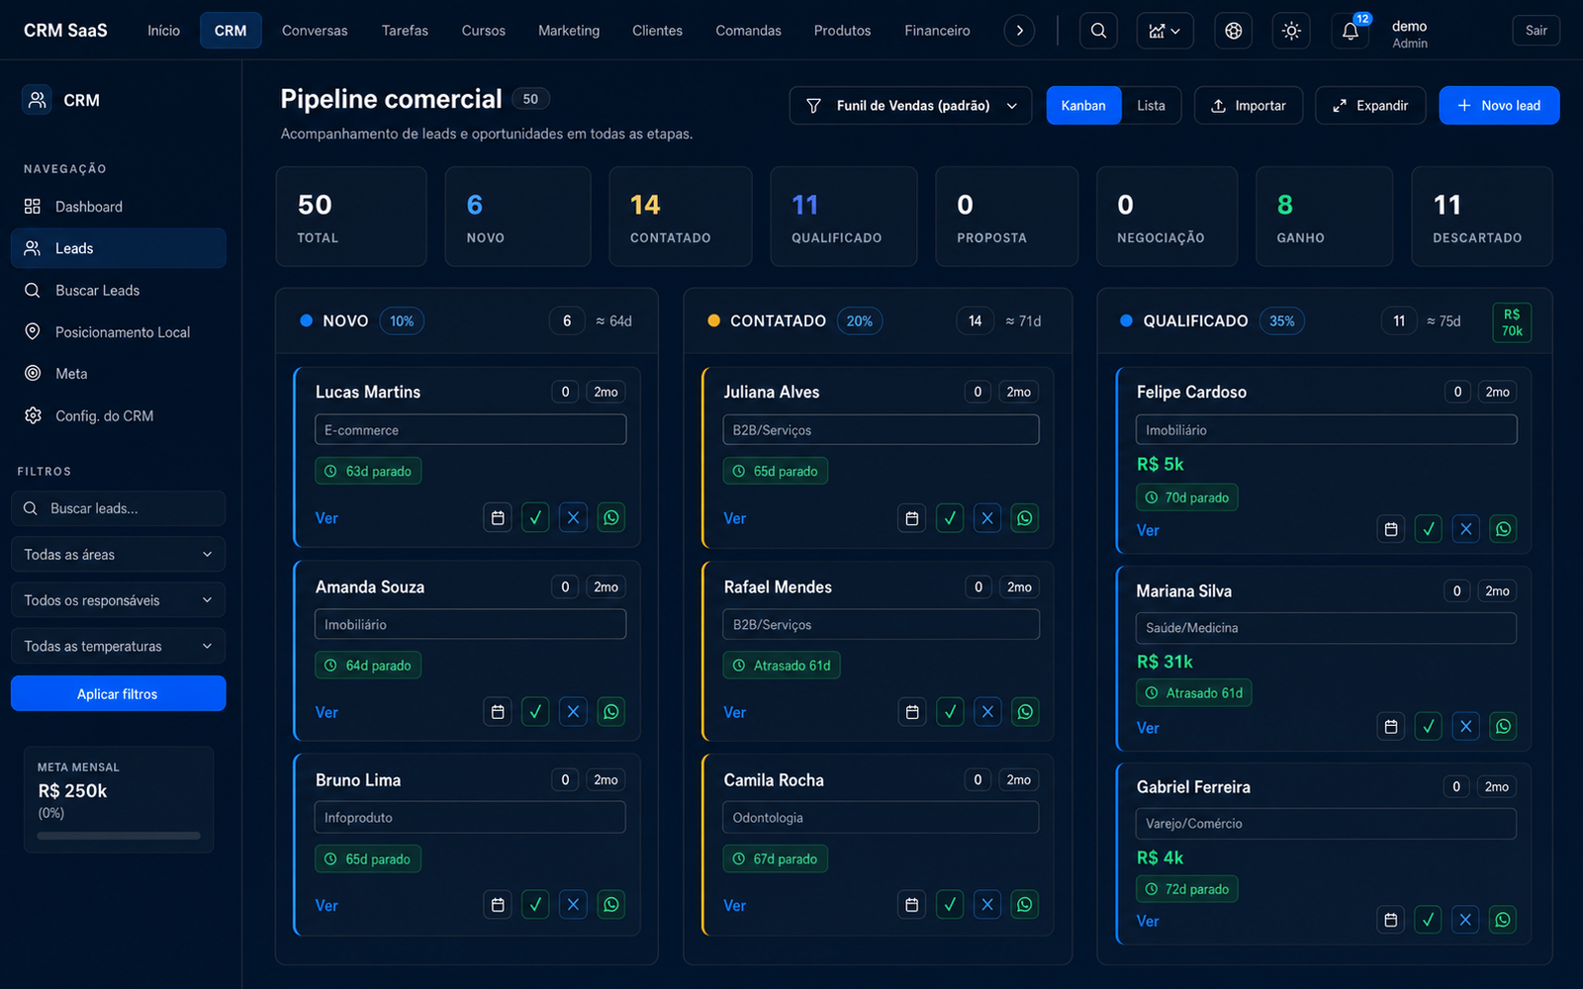Image resolution: width=1583 pixels, height=989 pixels.
Task: Open Meta in sidebar
Action: [x=118, y=374]
